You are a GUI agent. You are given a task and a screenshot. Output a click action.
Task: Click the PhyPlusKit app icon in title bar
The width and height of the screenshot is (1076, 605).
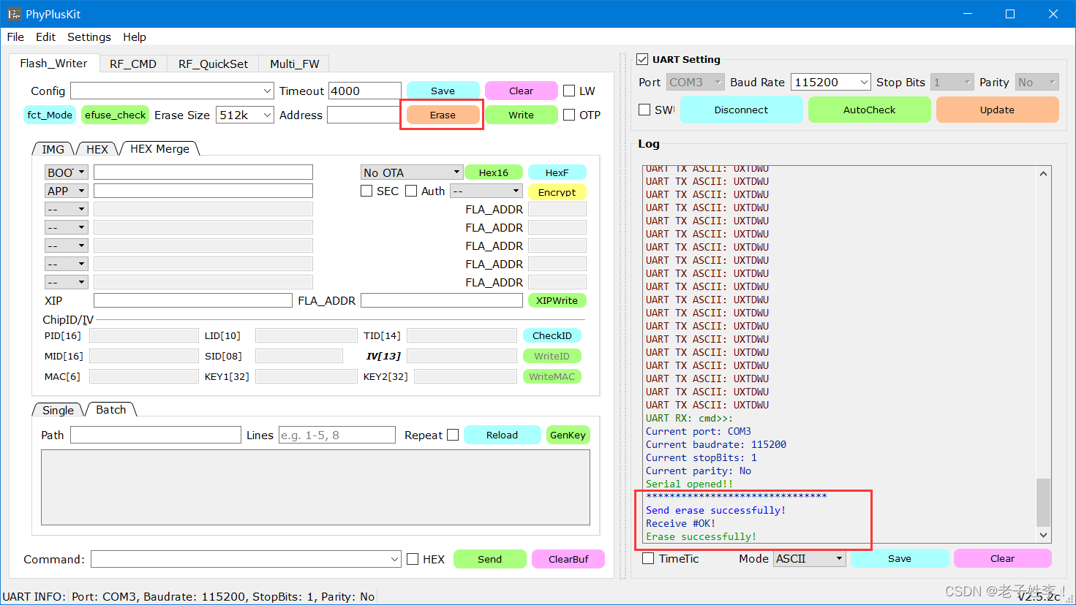[x=14, y=14]
